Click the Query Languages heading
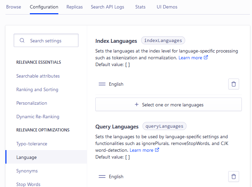The height and width of the screenshot is (187, 252). (x=117, y=127)
